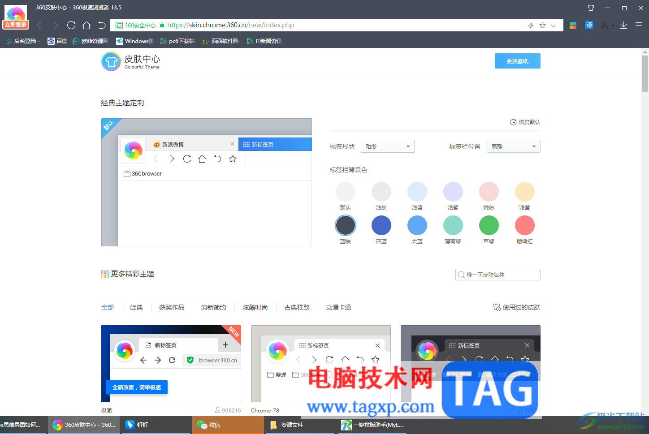This screenshot has height=434, width=649.
Task: Expand the address bar dropdown arrow
Action: coord(554,26)
